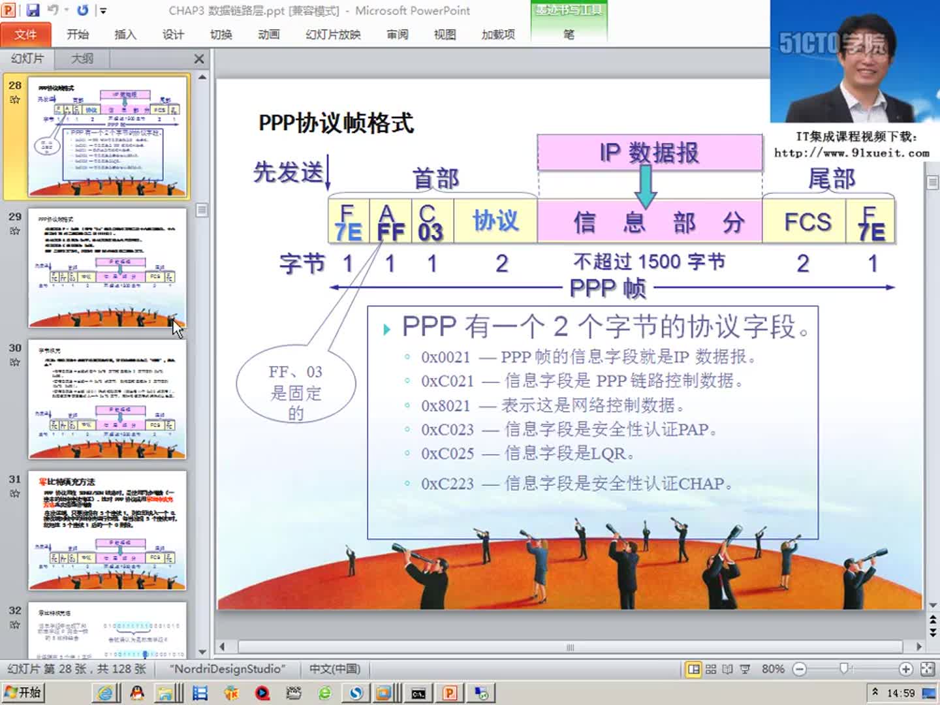Image resolution: width=940 pixels, height=705 pixels.
Task: Click the 信息部分 field box
Action: click(650, 221)
